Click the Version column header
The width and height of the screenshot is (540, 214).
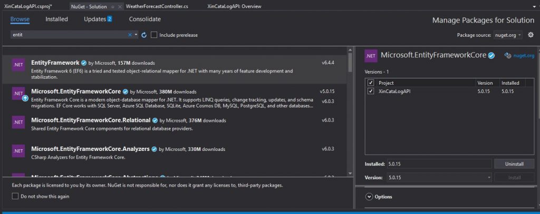tap(485, 83)
